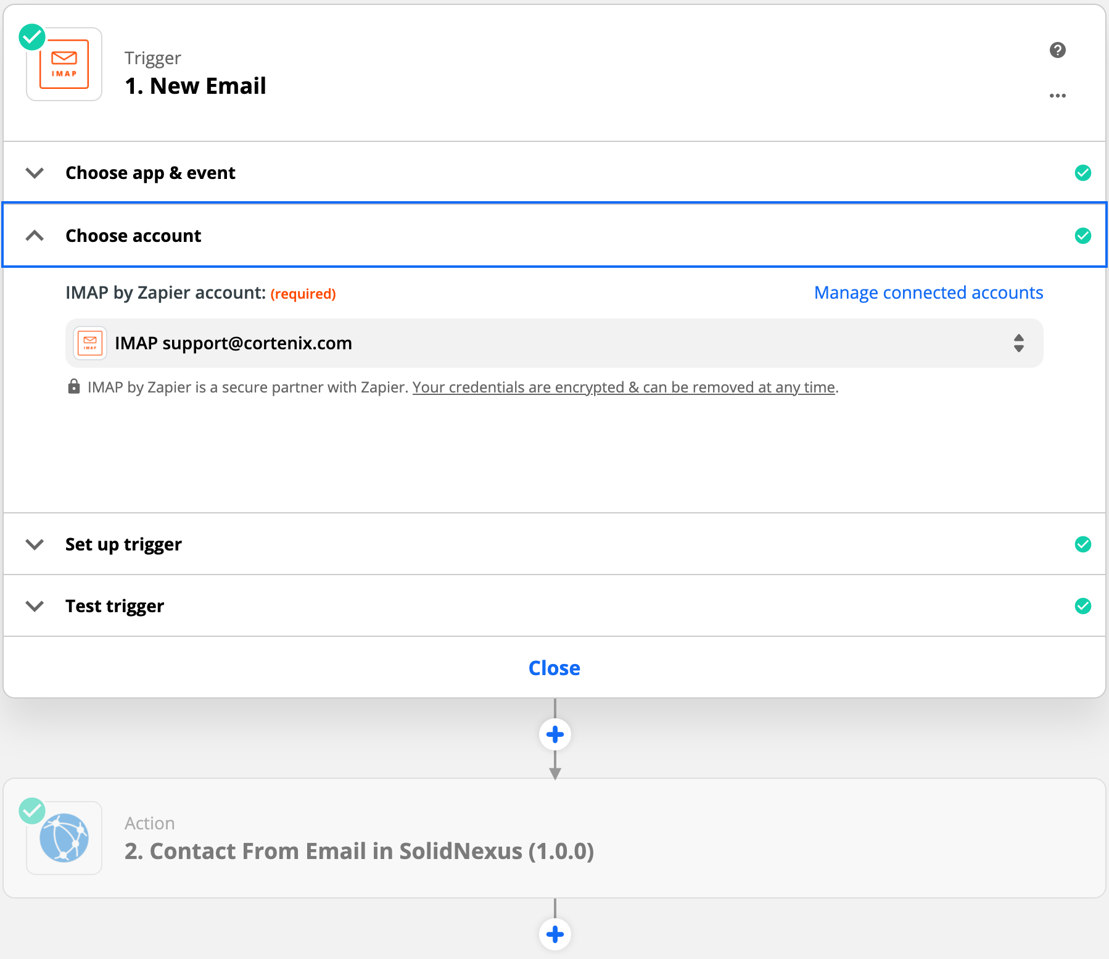Expand the Set up trigger section

(35, 544)
